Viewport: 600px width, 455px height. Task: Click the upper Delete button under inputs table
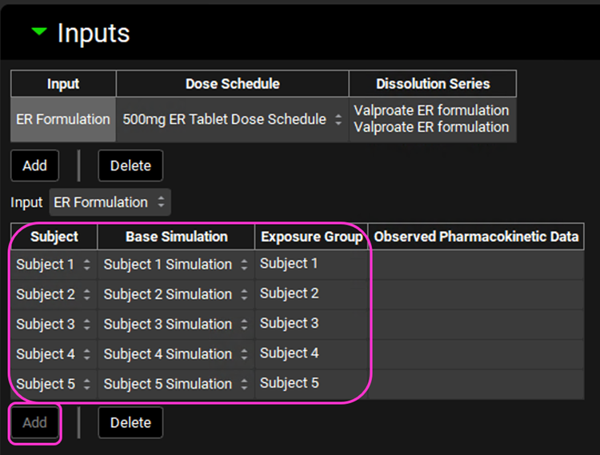[x=130, y=166]
